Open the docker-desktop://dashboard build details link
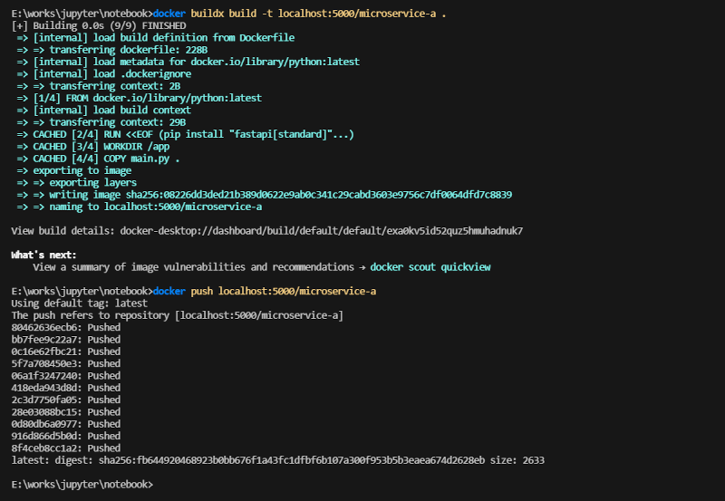 click(322, 231)
